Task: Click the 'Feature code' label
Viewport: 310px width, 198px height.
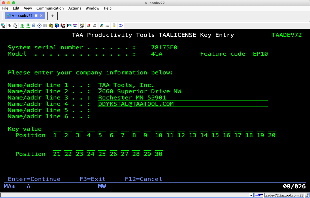Action: point(223,54)
